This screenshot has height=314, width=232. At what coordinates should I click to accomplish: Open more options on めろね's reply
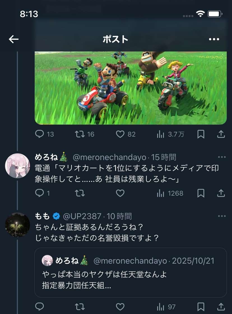click(222, 157)
